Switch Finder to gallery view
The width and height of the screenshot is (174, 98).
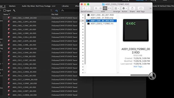[x=109, y=8]
